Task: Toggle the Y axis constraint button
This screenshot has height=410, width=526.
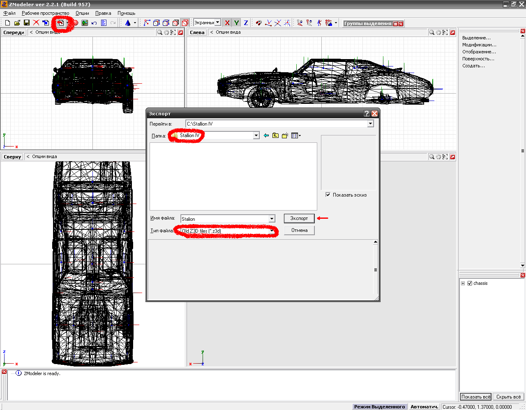Action: [x=236, y=23]
